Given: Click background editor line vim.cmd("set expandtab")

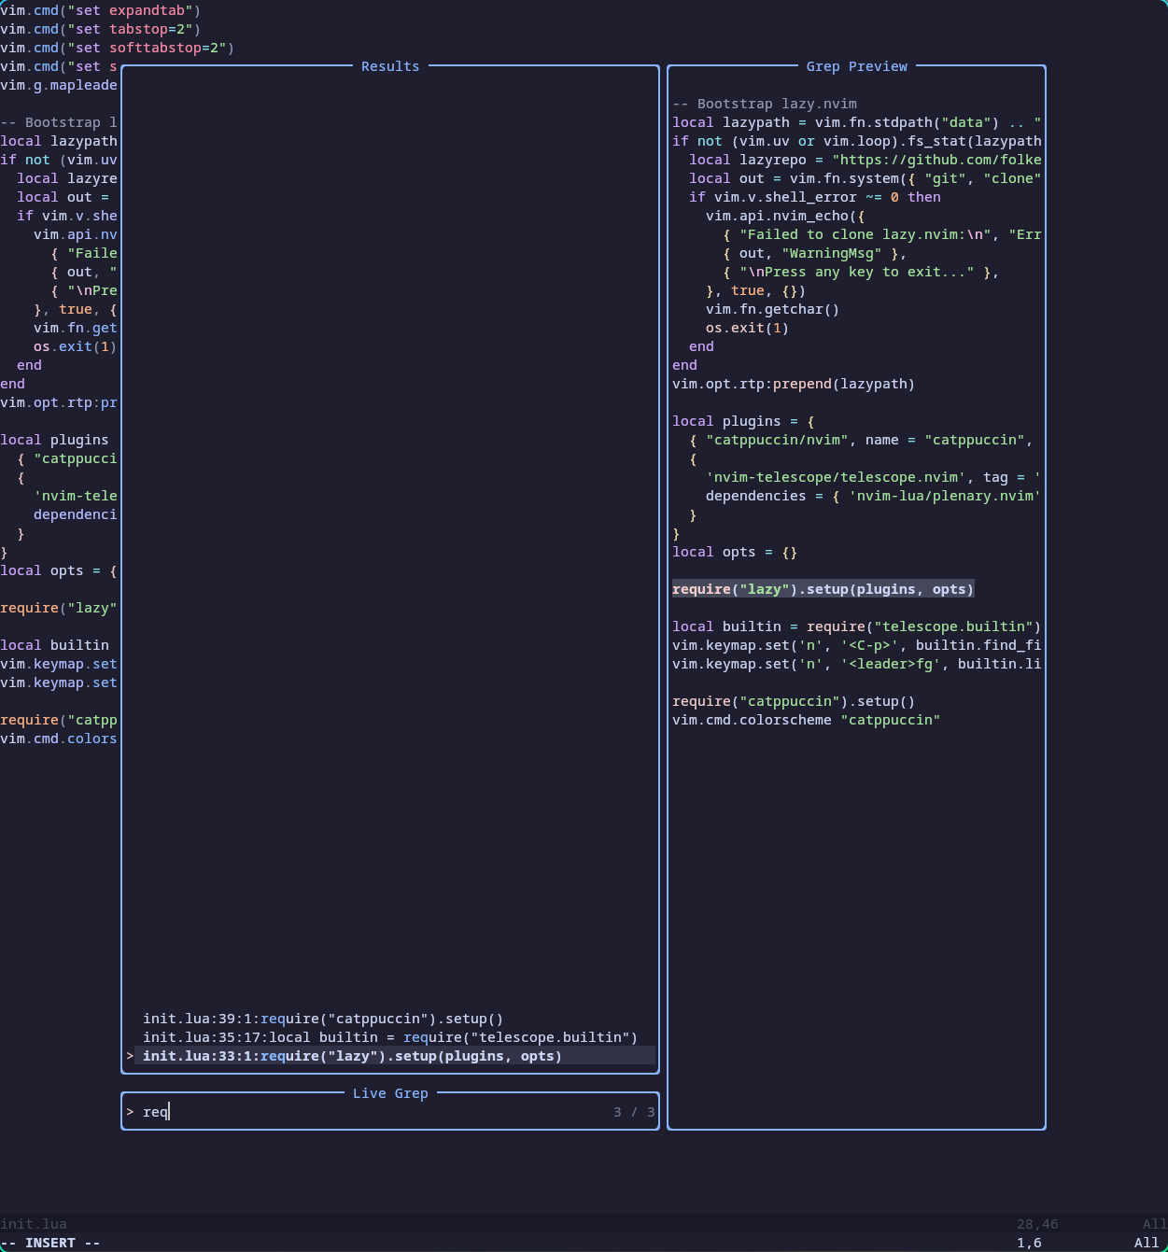Looking at the screenshot, I should click(x=101, y=10).
